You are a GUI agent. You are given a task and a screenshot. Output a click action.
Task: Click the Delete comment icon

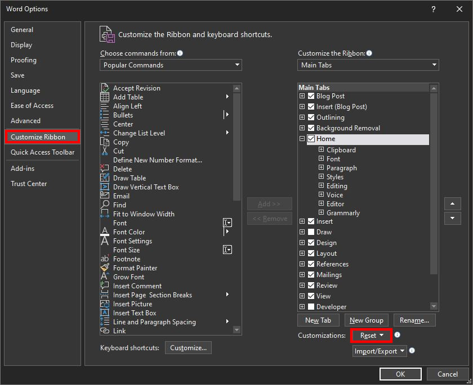[105, 169]
